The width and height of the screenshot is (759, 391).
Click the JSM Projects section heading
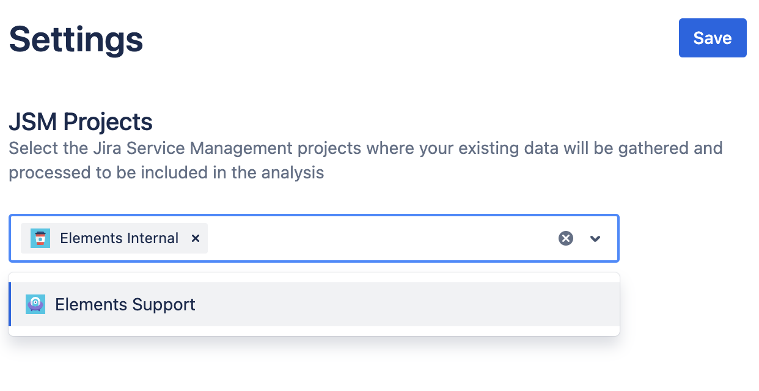pos(80,122)
